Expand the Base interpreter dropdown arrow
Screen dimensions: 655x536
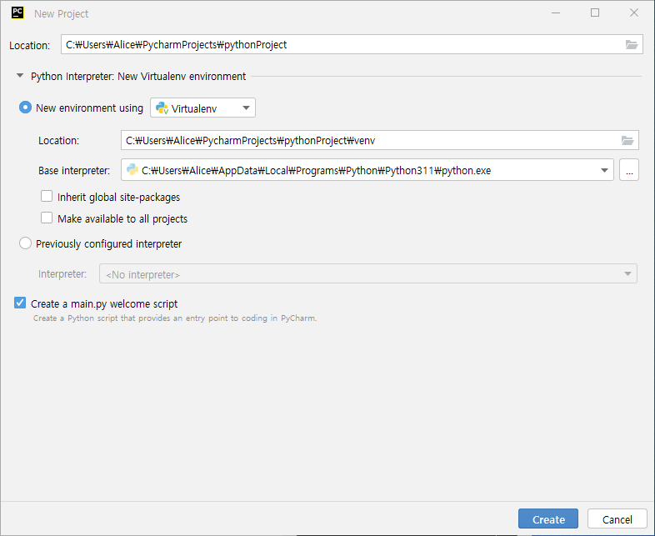(x=604, y=170)
